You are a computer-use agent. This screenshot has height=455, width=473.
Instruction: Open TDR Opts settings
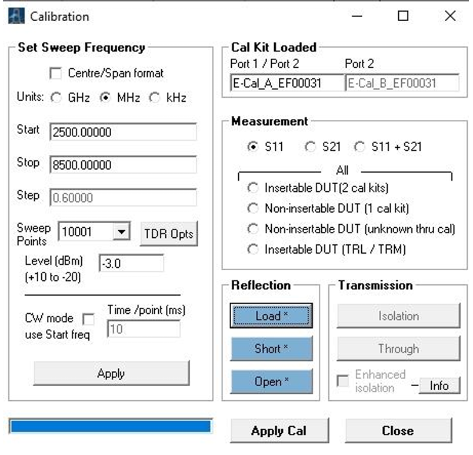169,234
